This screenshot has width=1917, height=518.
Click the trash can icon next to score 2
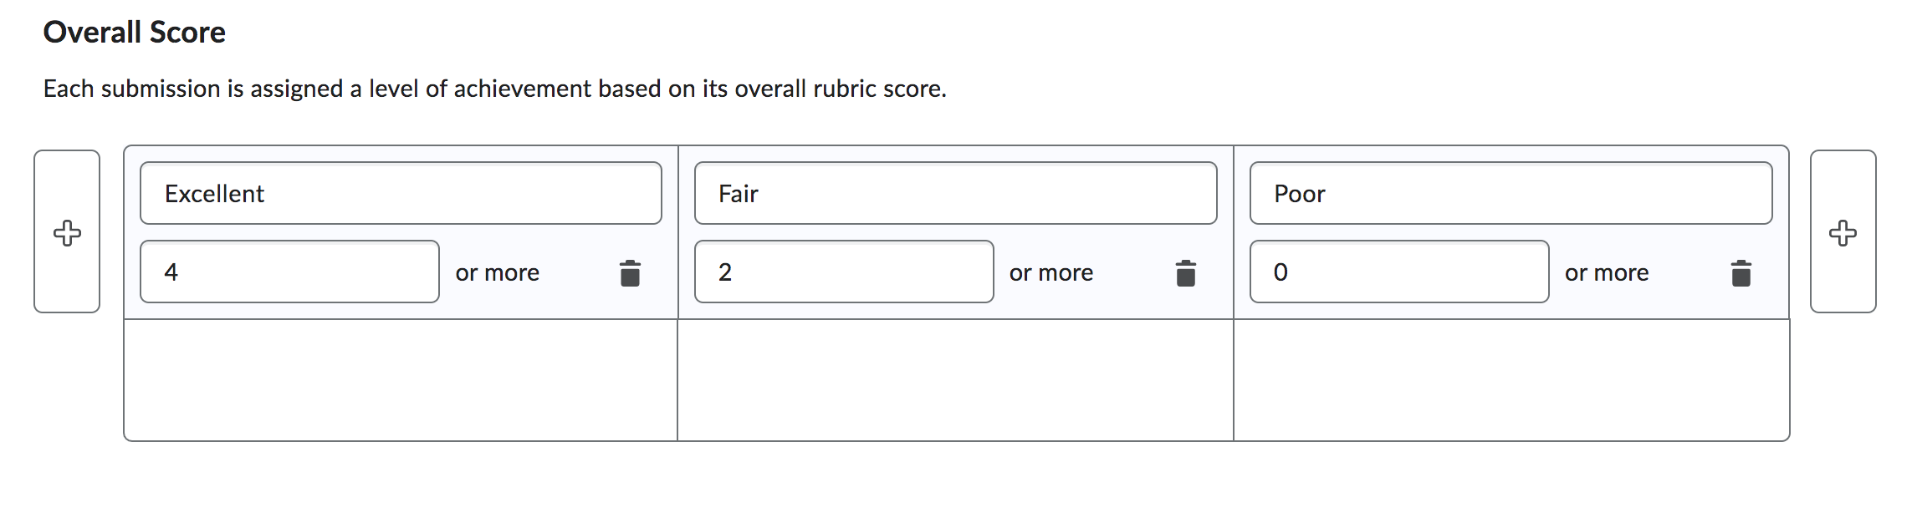[1185, 272]
